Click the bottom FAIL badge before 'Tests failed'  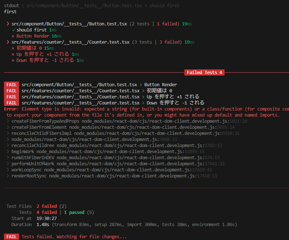(11, 236)
